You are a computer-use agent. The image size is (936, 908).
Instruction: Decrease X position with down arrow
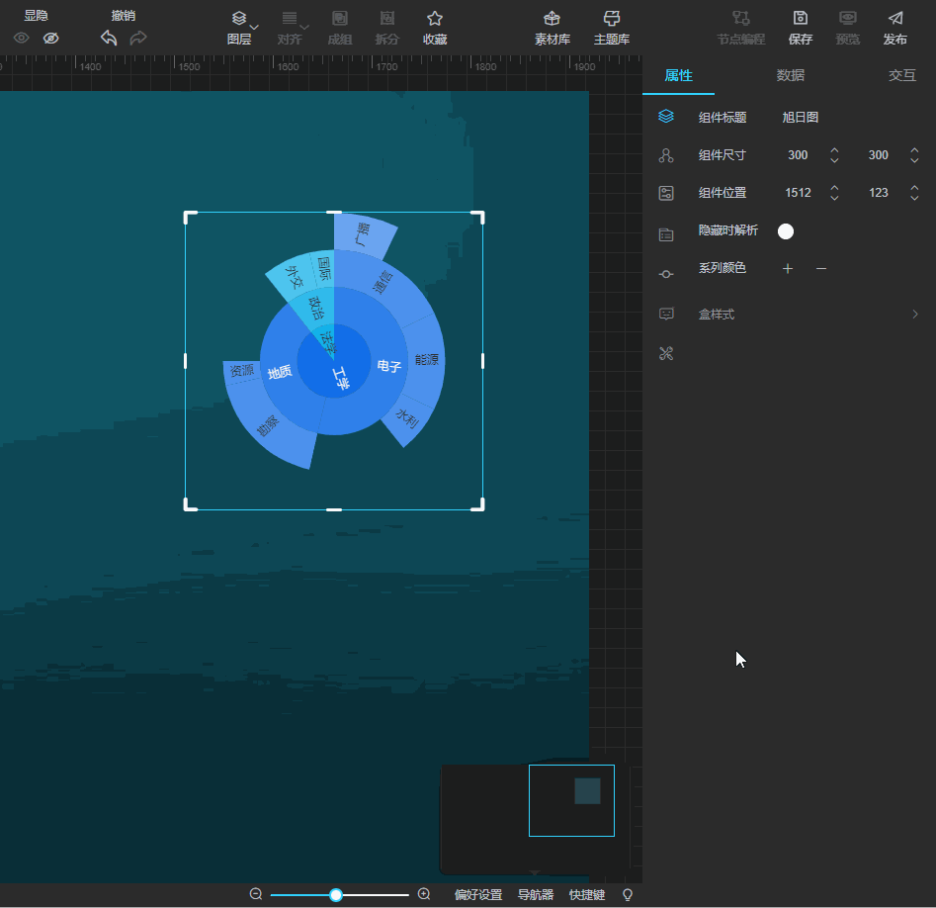[834, 198]
